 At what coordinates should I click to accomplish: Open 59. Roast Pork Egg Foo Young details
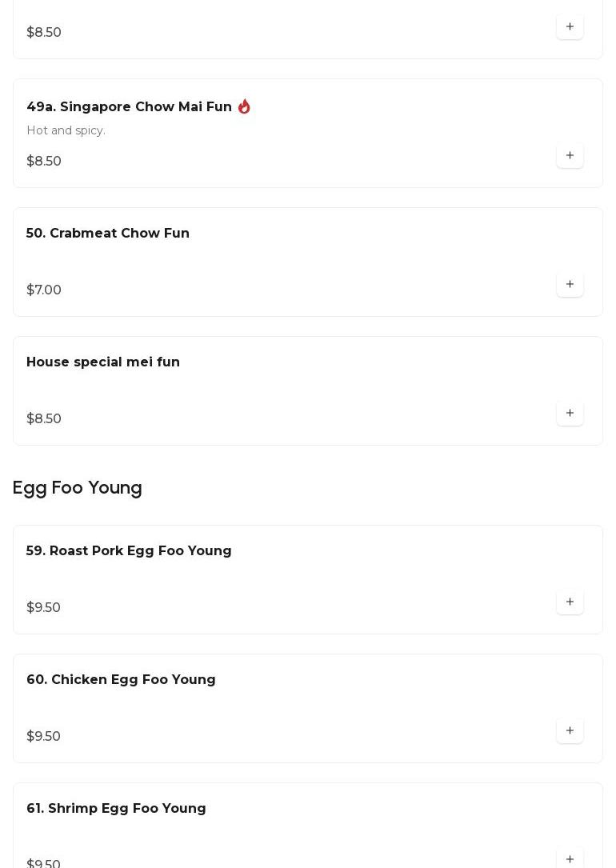tap(129, 551)
